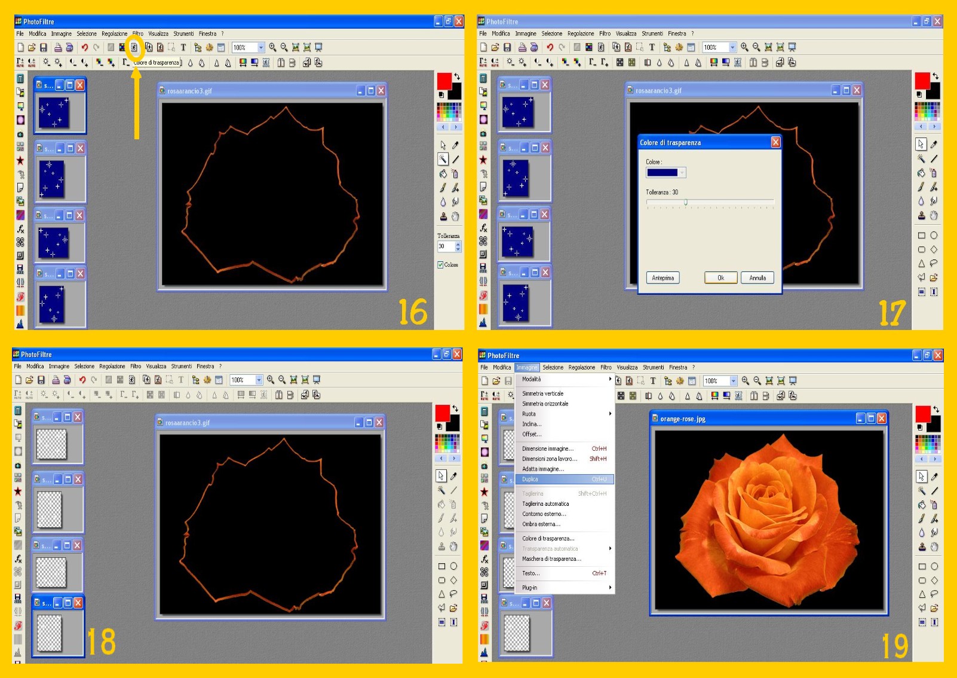Expand the 100% zoom dropdown in screenshot 16
Image resolution: width=957 pixels, height=678 pixels.
[x=261, y=47]
